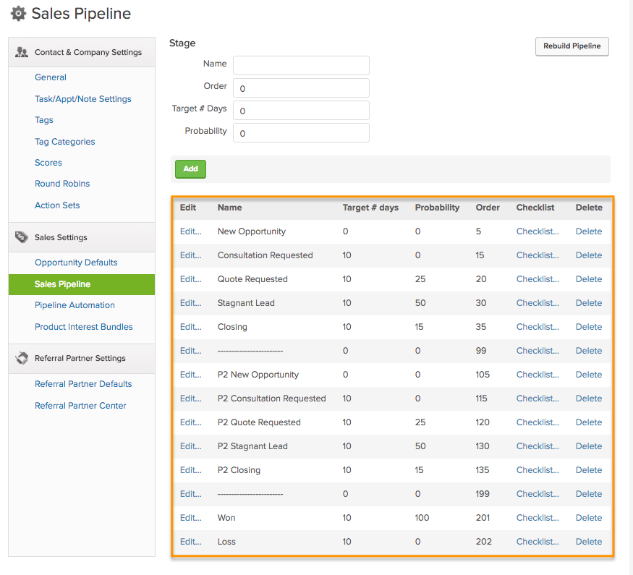Image resolution: width=633 pixels, height=575 pixels.
Task: Click the Probability input box
Action: coord(301,132)
